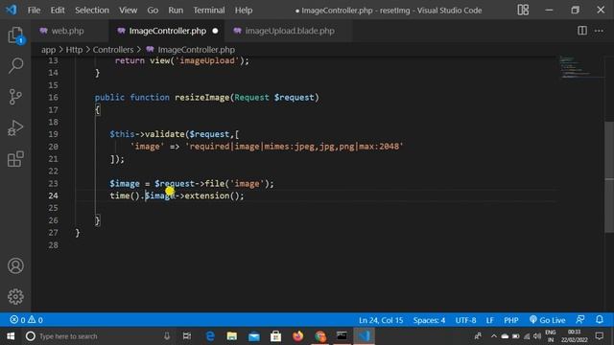
Task: Click ENG IN language indicator
Action: pos(550,336)
